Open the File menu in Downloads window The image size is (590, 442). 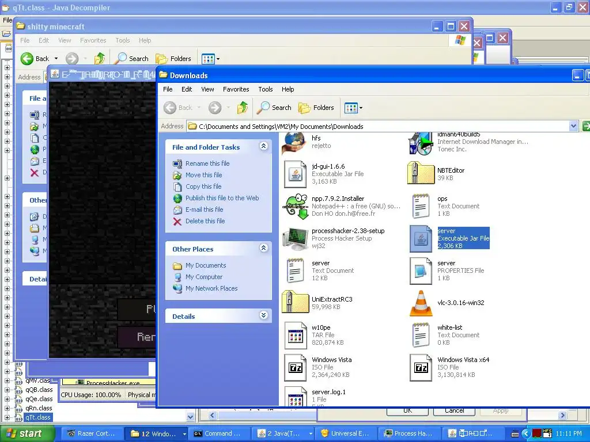168,89
